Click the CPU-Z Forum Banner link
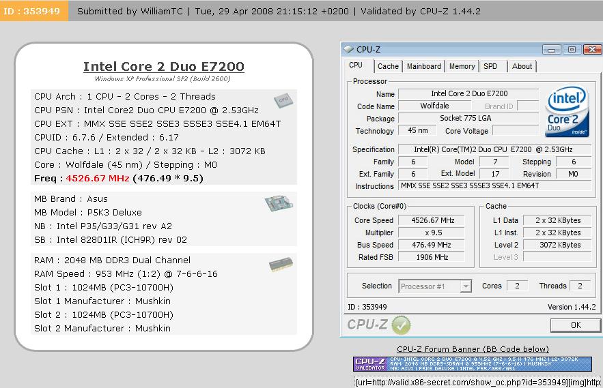Viewport: 603px width, 388px height. pyautogui.click(x=473, y=349)
